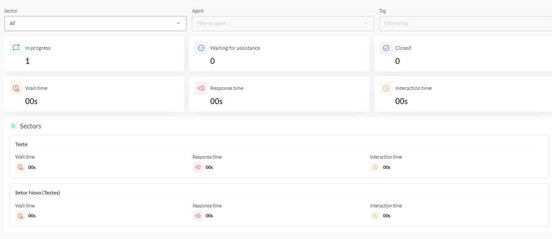Viewport: 552px width, 239px height.
Task: Click Teste sector's Interaction time icon
Action: point(375,167)
